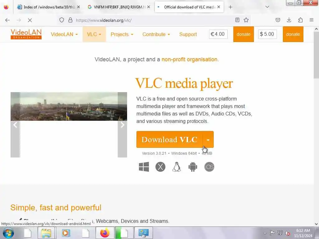Expand the VLC navigation dropdown
This screenshot has height=239, width=319.
click(x=94, y=34)
